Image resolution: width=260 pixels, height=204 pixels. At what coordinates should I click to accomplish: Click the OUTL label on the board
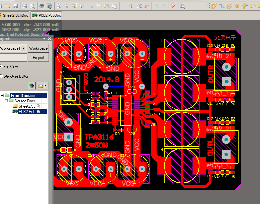210,147
